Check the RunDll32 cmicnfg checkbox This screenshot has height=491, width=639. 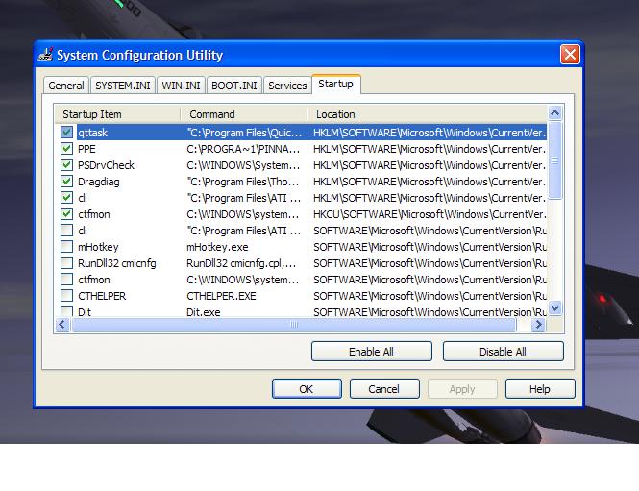pyautogui.click(x=66, y=263)
